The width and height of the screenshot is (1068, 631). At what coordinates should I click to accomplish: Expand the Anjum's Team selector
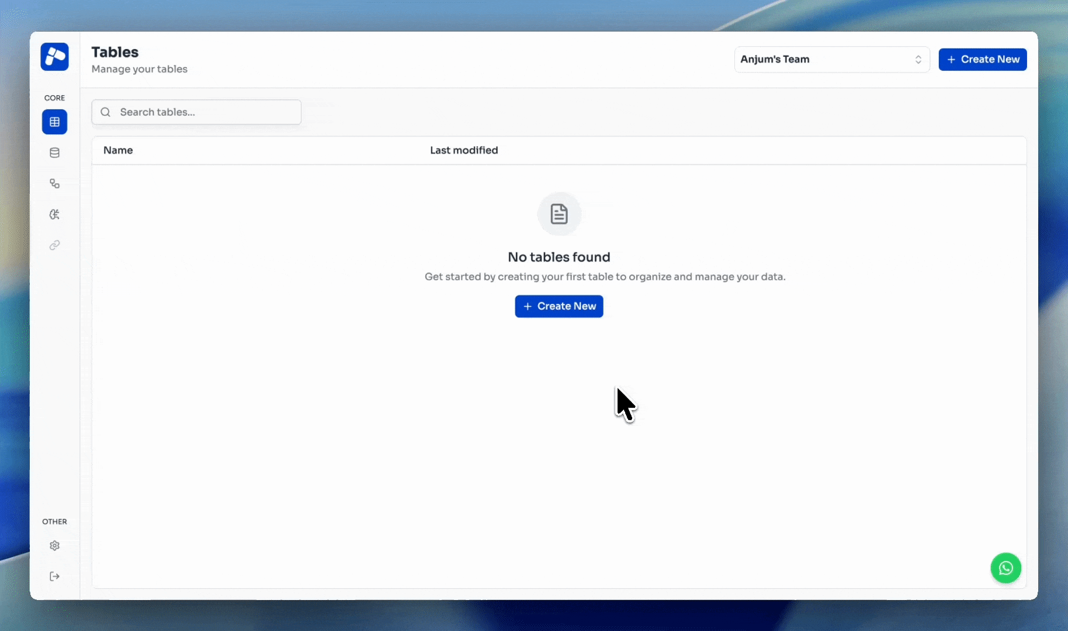pos(824,60)
